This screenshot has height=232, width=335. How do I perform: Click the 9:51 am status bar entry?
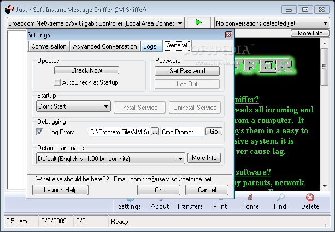coord(16,221)
